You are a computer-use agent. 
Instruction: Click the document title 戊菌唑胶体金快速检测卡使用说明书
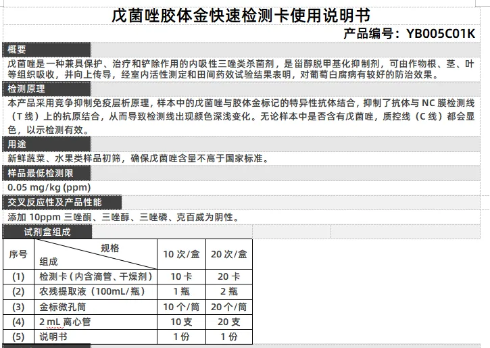tap(241, 16)
